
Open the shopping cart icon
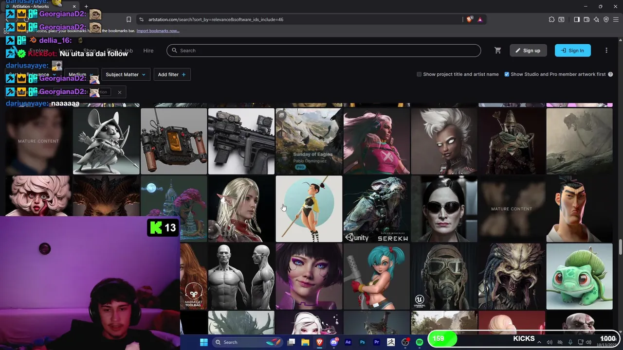(x=497, y=51)
